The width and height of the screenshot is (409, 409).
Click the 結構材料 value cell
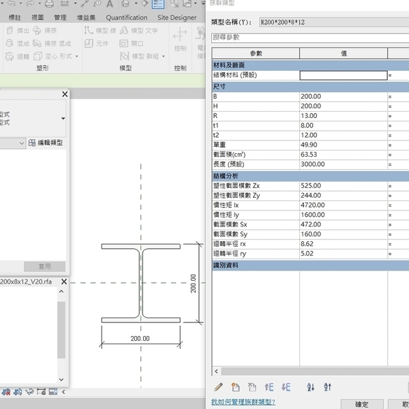[343, 76]
